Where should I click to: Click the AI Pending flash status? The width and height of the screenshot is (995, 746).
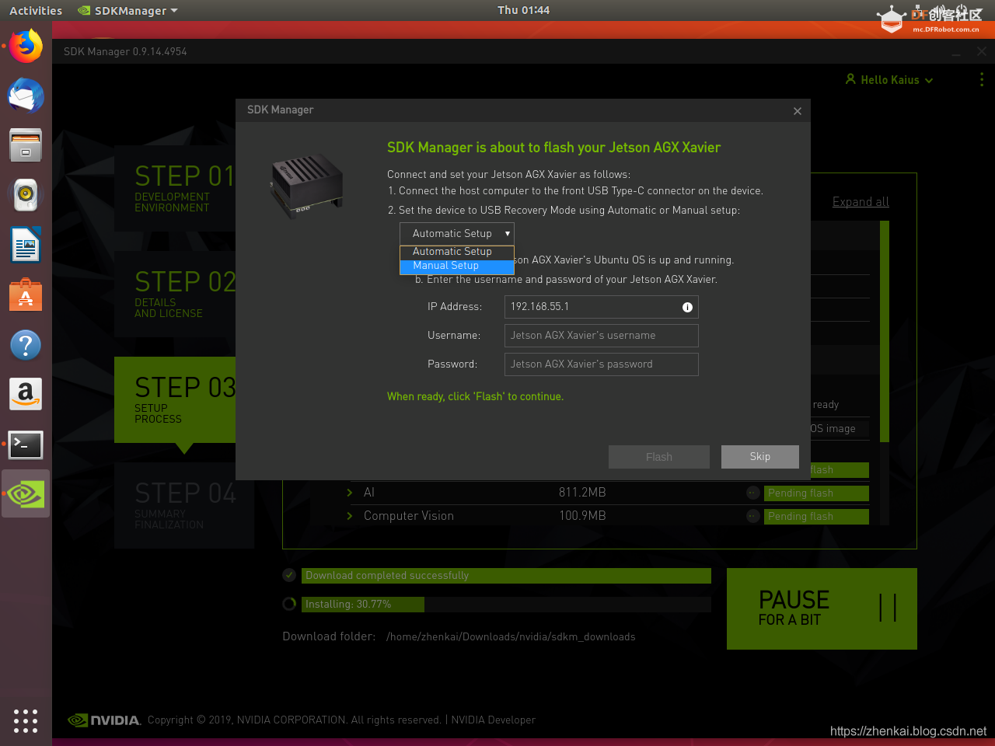coord(816,493)
